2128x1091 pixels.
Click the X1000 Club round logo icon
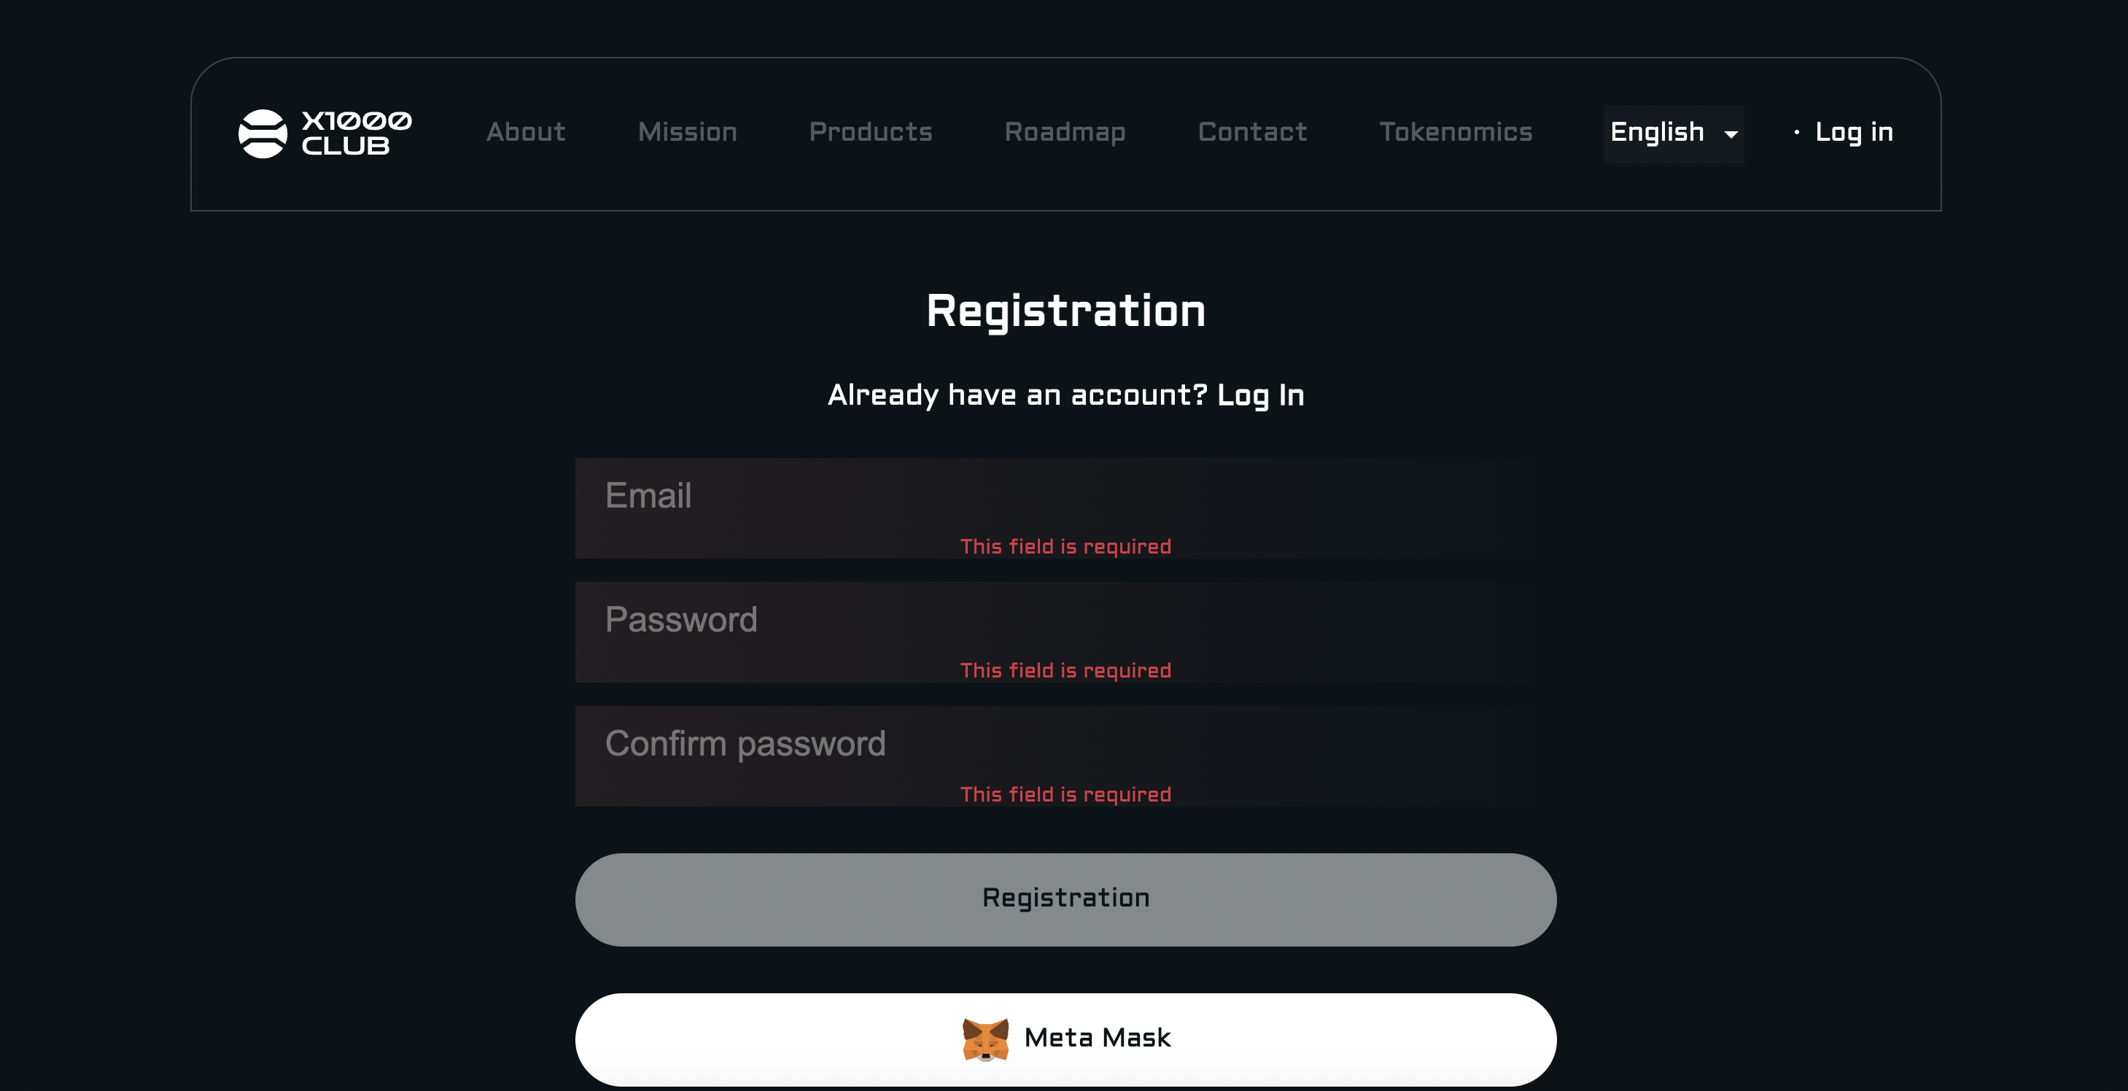pyautogui.click(x=263, y=133)
